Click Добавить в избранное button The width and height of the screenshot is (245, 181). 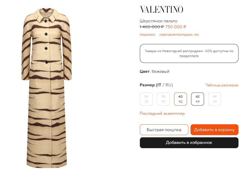tap(189, 143)
